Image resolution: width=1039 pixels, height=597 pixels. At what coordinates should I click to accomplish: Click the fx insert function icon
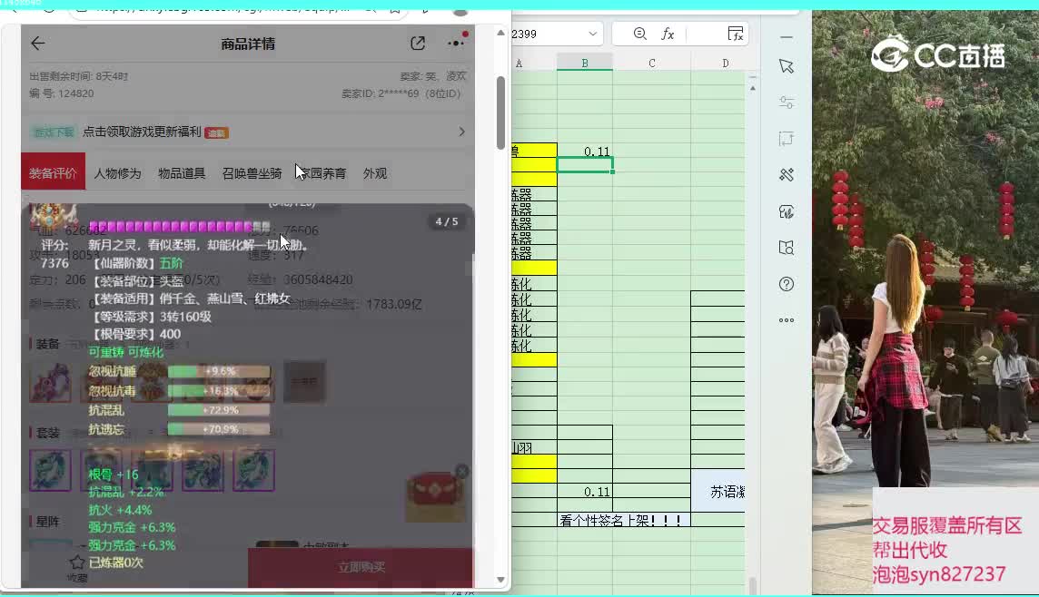(668, 34)
